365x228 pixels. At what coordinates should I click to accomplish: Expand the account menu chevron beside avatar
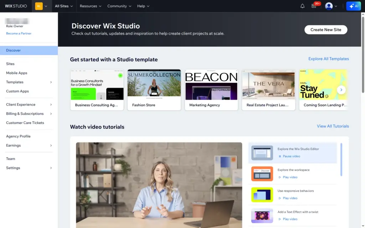[x=336, y=6]
